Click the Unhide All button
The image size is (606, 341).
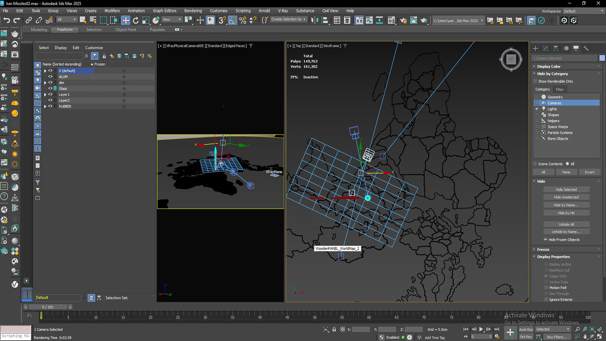pyautogui.click(x=566, y=224)
